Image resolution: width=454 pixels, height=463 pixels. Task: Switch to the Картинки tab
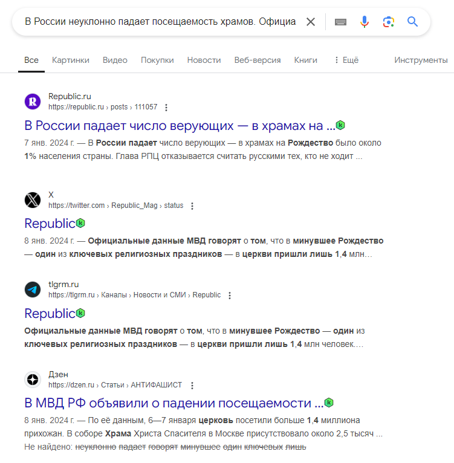coord(71,60)
